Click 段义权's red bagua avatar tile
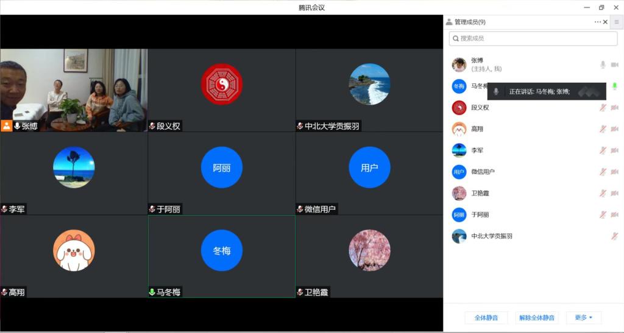This screenshot has height=333, width=624. 222,85
